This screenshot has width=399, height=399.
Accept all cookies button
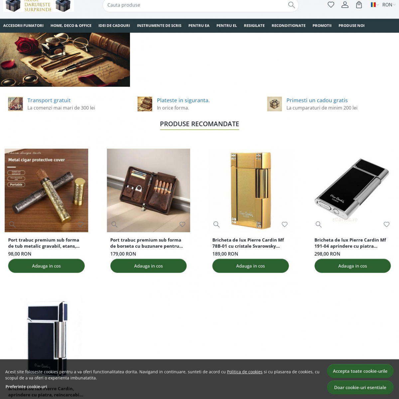coord(360,371)
